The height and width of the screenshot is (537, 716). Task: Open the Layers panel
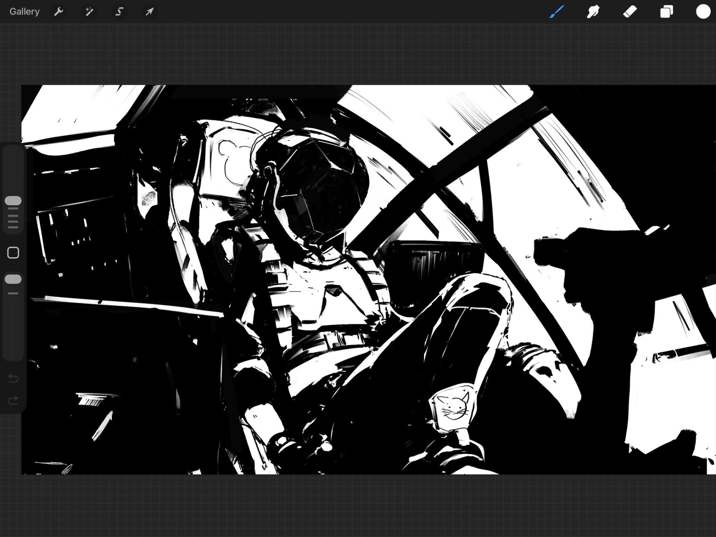pyautogui.click(x=666, y=12)
